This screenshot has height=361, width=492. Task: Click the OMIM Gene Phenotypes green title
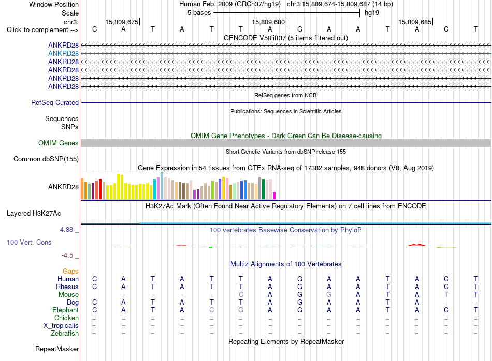(286, 136)
